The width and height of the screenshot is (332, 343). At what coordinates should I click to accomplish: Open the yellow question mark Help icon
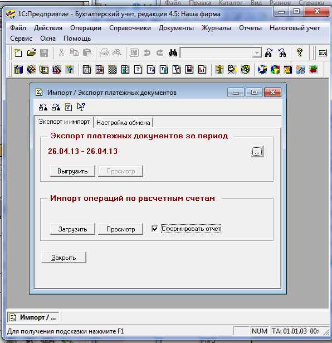[300, 53]
